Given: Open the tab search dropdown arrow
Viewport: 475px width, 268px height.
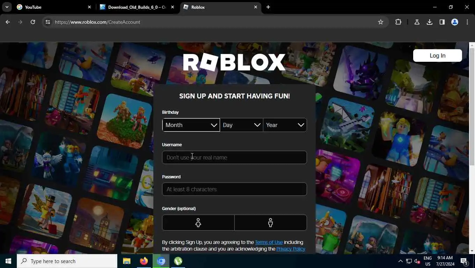Looking at the screenshot, I should click(7, 7).
